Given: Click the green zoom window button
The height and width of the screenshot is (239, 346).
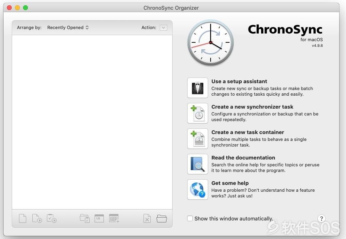Looking at the screenshot, I should [25, 8].
